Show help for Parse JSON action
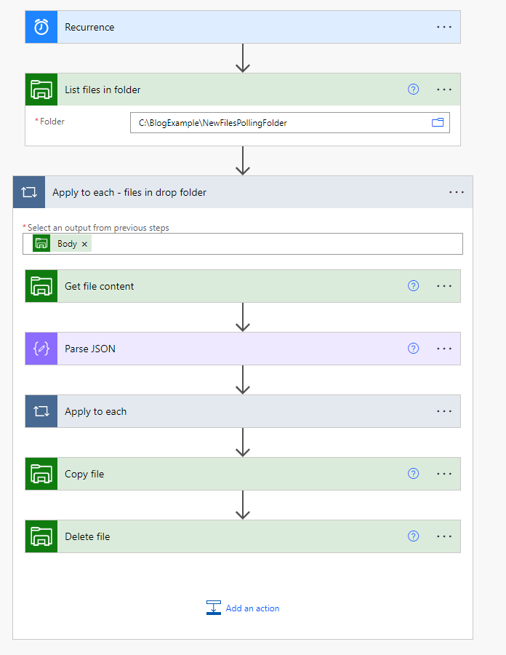The image size is (506, 655). pyautogui.click(x=413, y=349)
